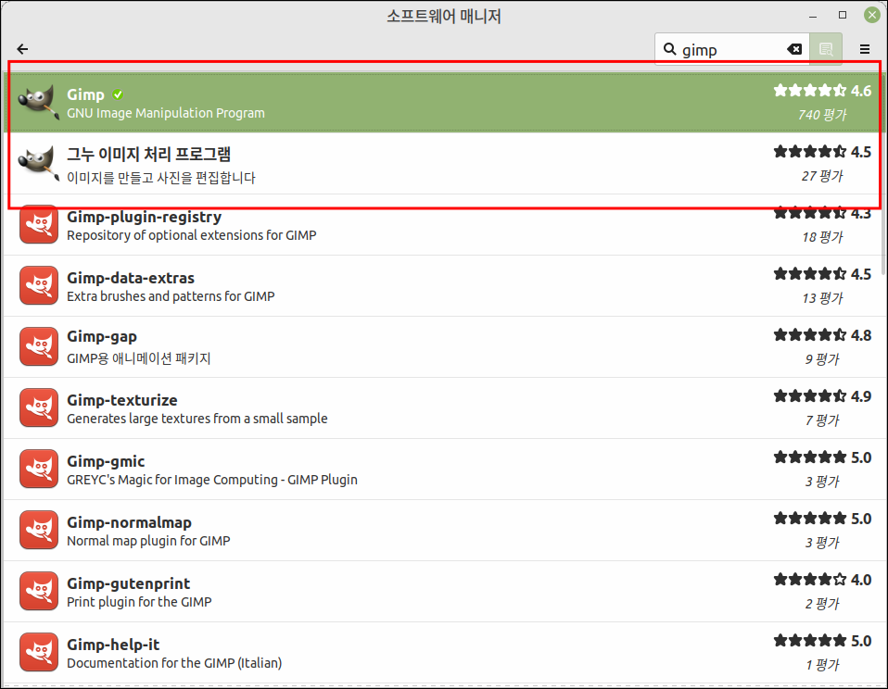Open the Gimp package title

(x=85, y=94)
